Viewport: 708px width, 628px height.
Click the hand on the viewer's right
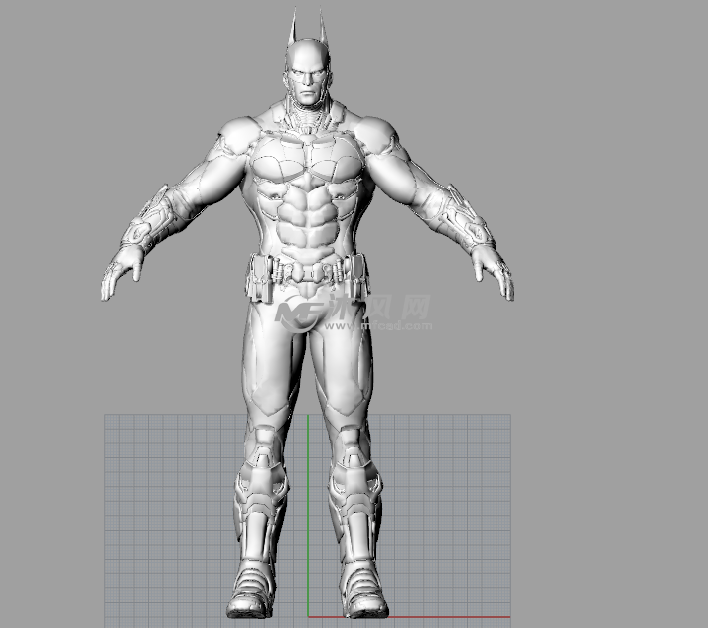[x=495, y=273]
